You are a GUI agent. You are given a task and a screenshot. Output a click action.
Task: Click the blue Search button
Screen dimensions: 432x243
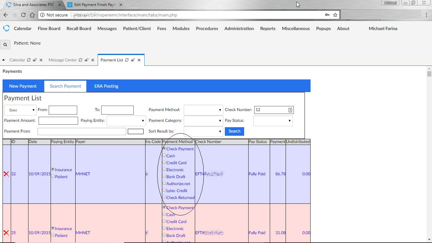coord(234,131)
